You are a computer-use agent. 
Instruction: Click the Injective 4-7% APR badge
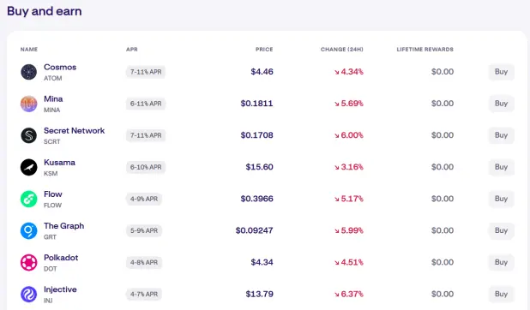[144, 294]
